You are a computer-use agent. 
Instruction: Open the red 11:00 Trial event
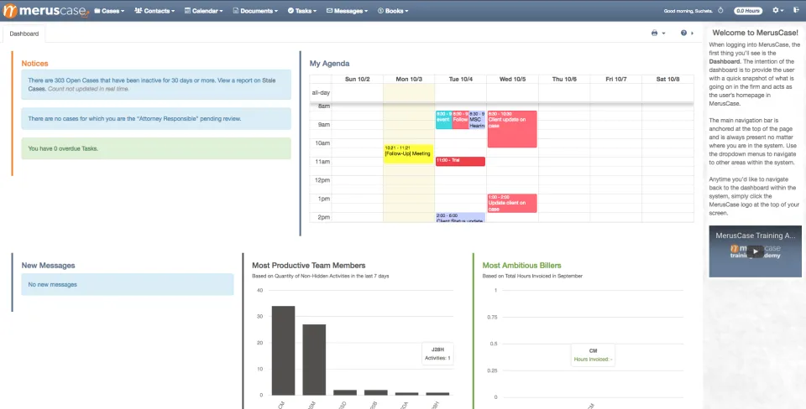pos(460,161)
